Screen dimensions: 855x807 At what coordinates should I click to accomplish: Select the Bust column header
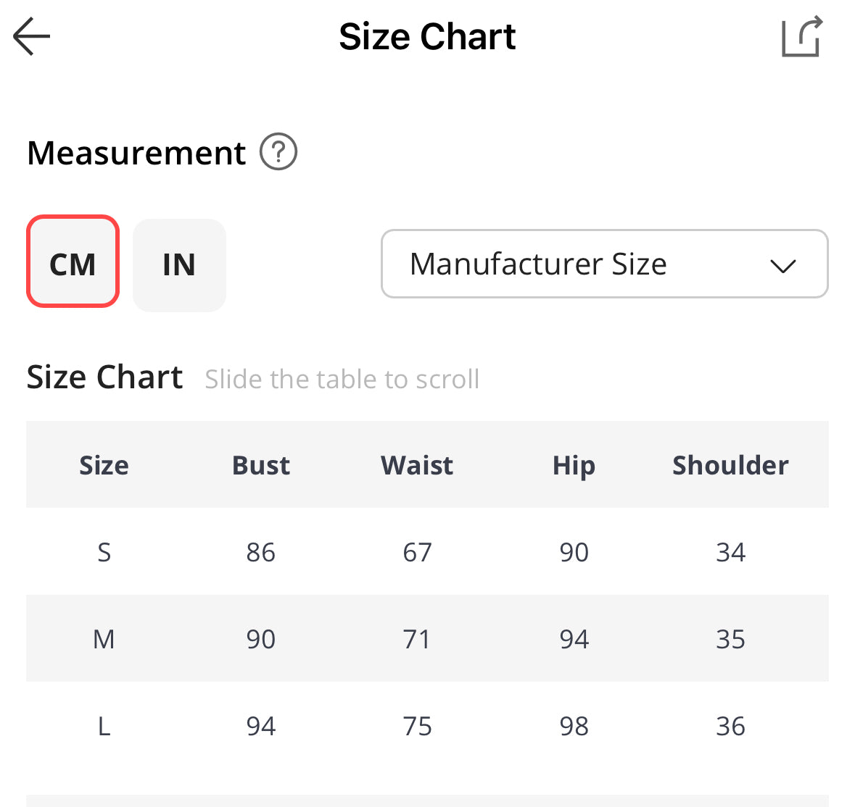pyautogui.click(x=260, y=465)
